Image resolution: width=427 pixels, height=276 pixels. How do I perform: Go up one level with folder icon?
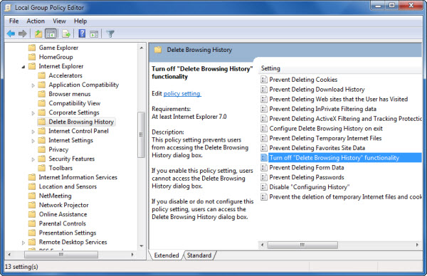[x=38, y=33]
